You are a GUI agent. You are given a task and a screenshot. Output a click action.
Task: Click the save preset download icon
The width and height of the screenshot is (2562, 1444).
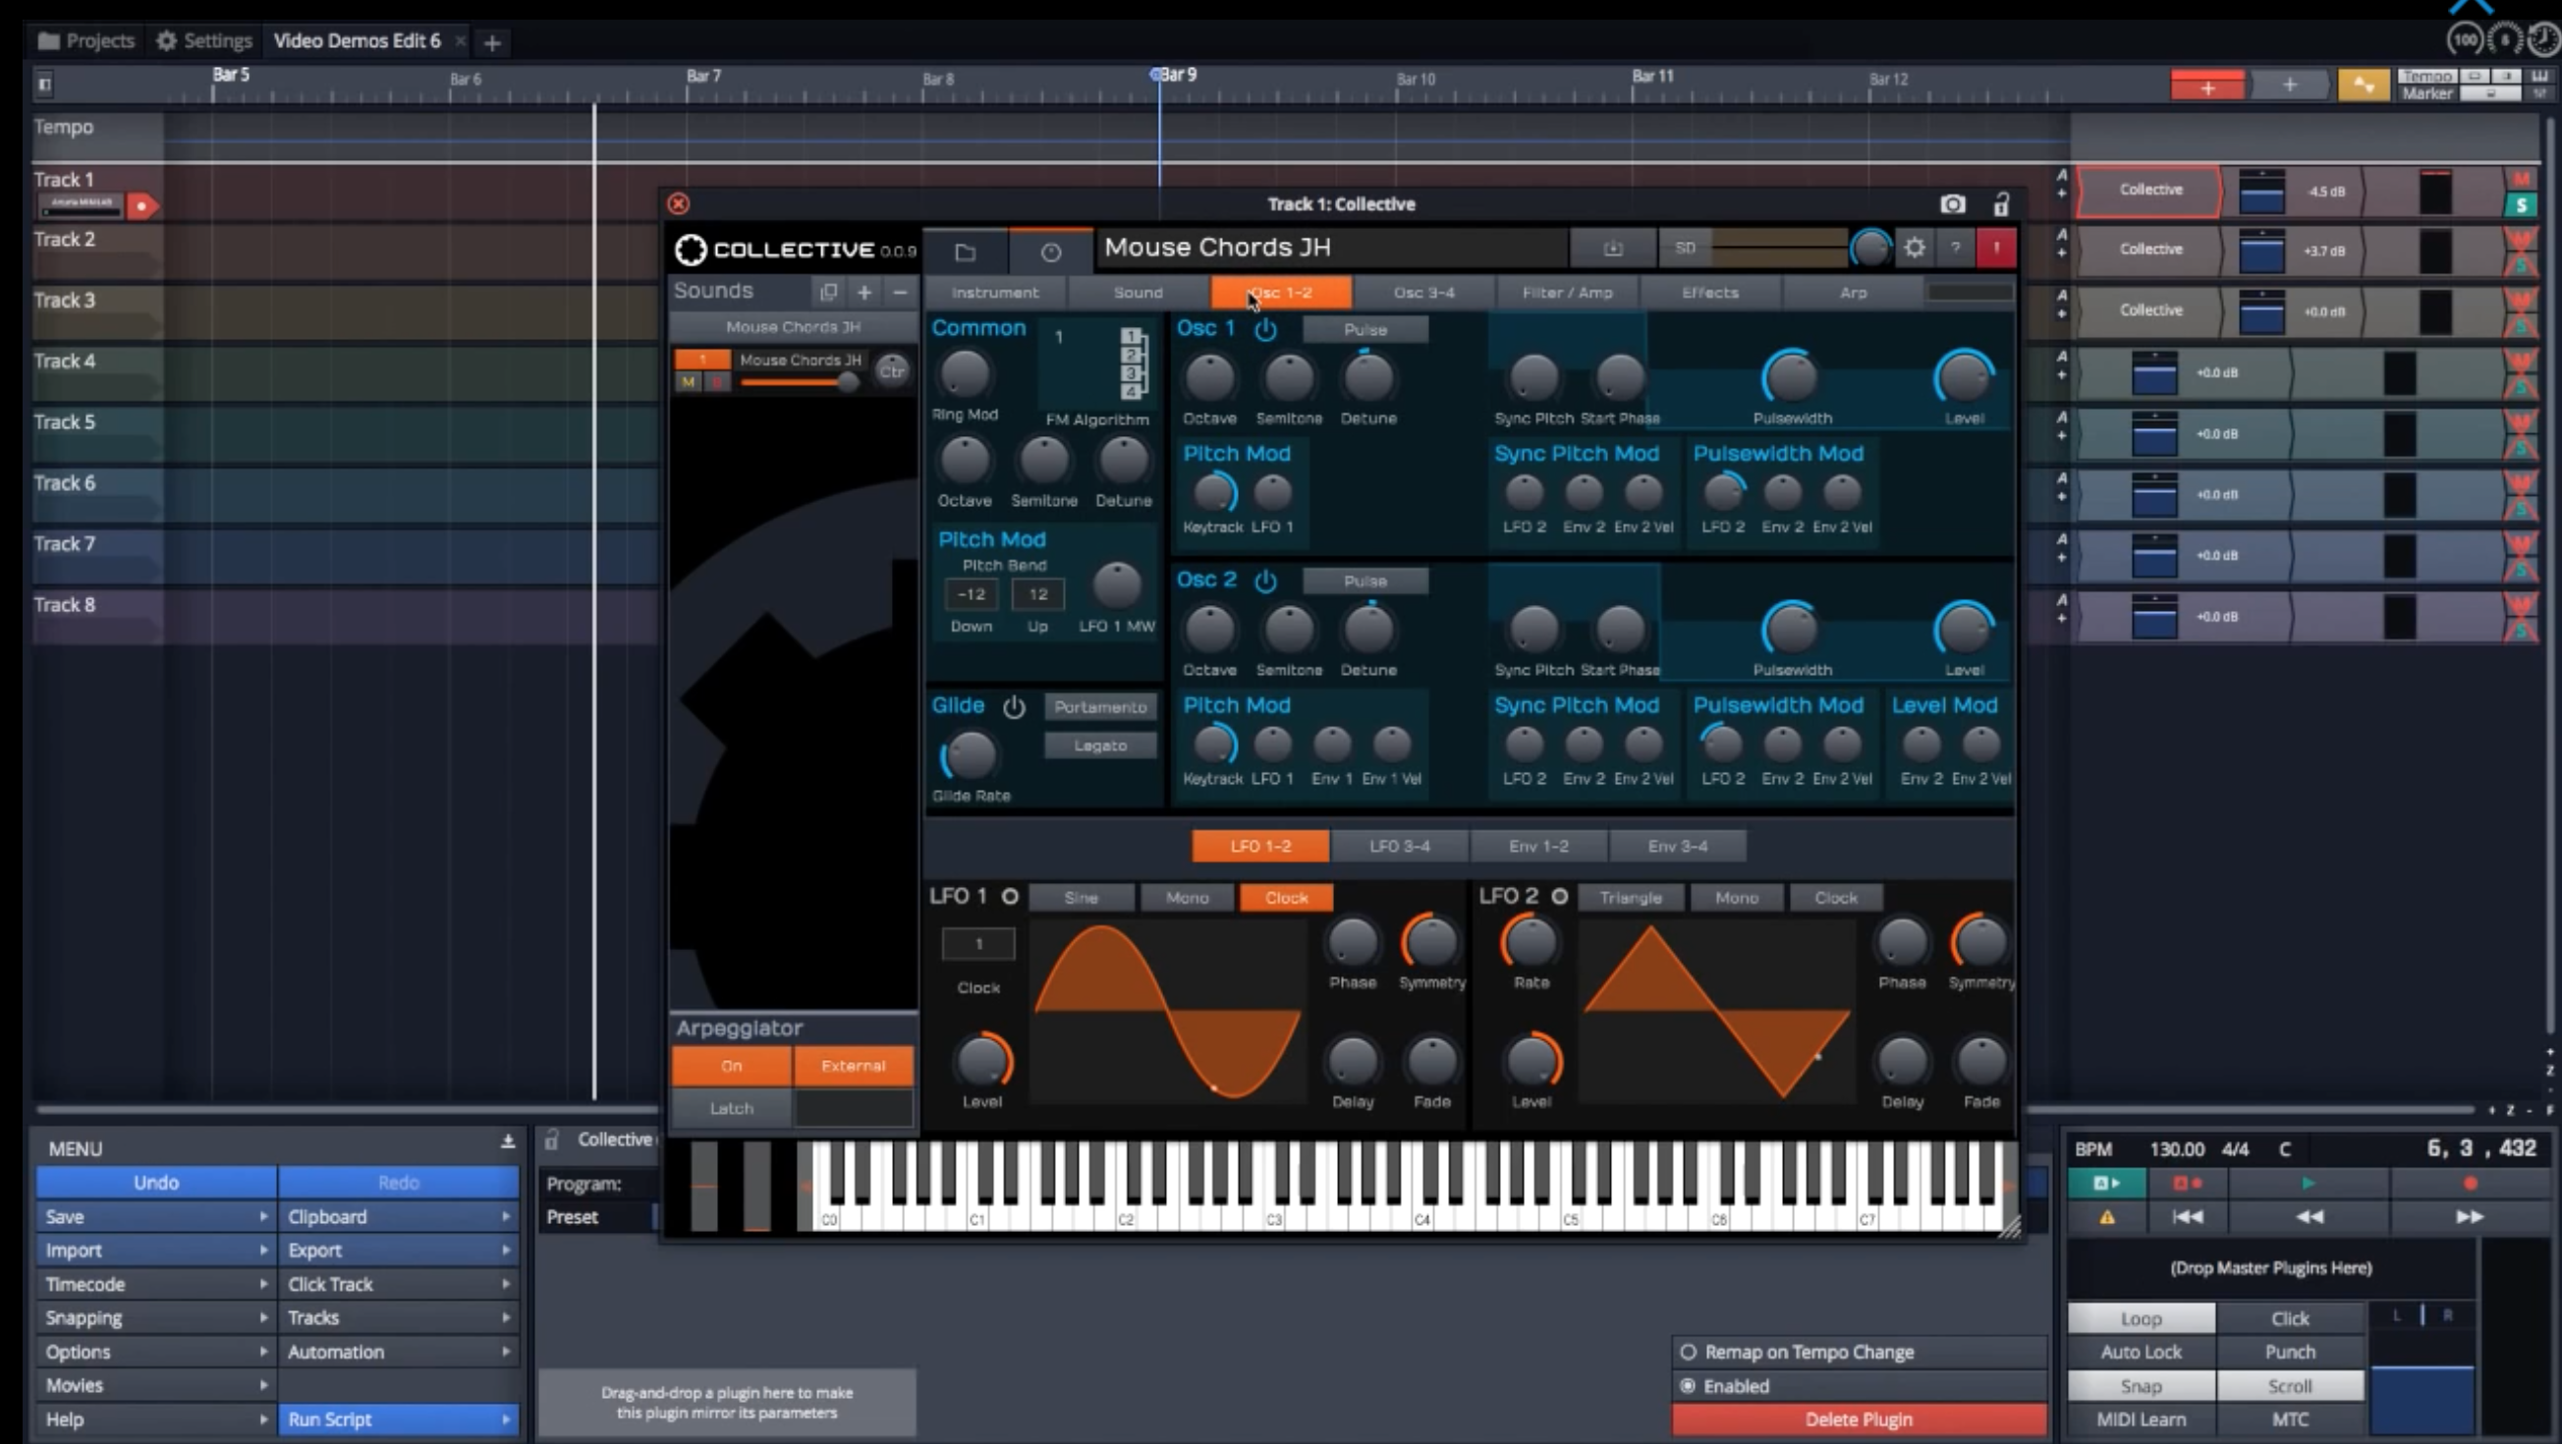1613,248
